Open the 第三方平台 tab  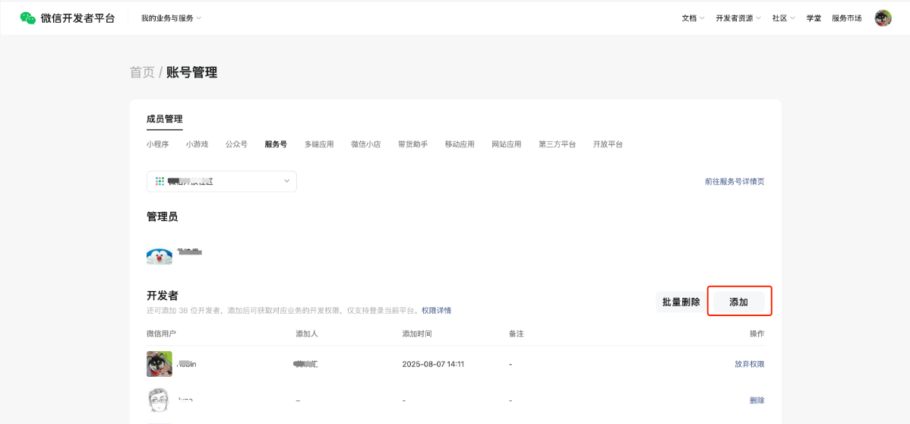[x=557, y=144]
